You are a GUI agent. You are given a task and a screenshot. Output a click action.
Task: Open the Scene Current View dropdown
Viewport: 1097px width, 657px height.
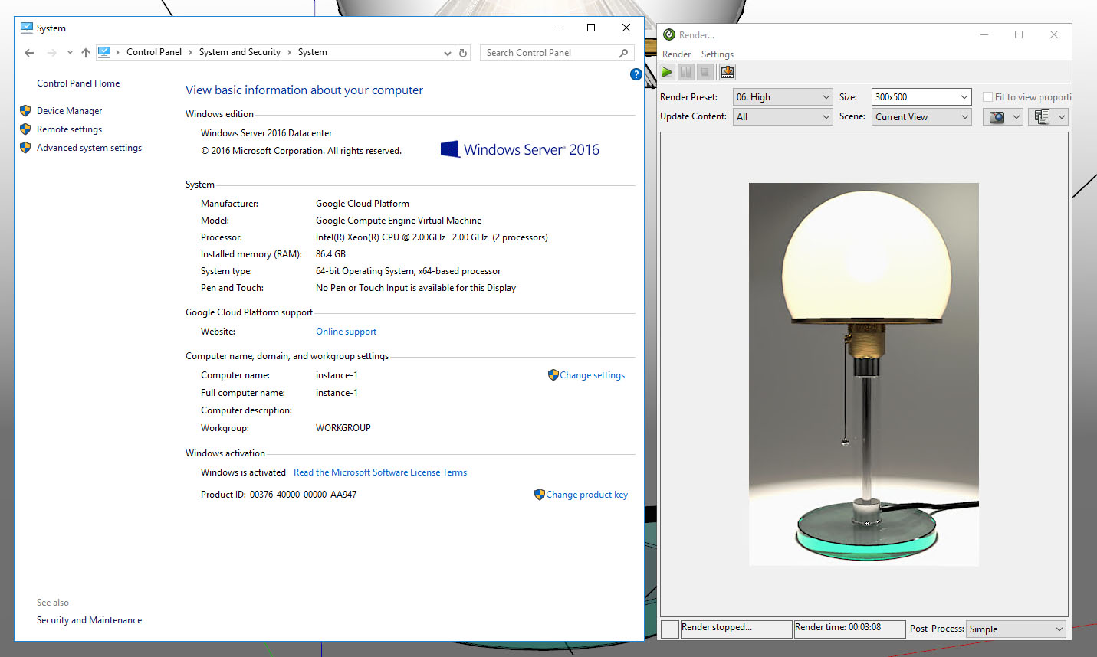[921, 117]
